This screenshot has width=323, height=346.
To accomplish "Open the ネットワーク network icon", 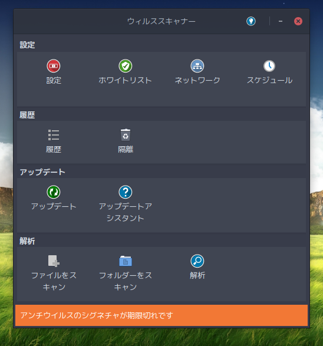I will pyautogui.click(x=197, y=66).
